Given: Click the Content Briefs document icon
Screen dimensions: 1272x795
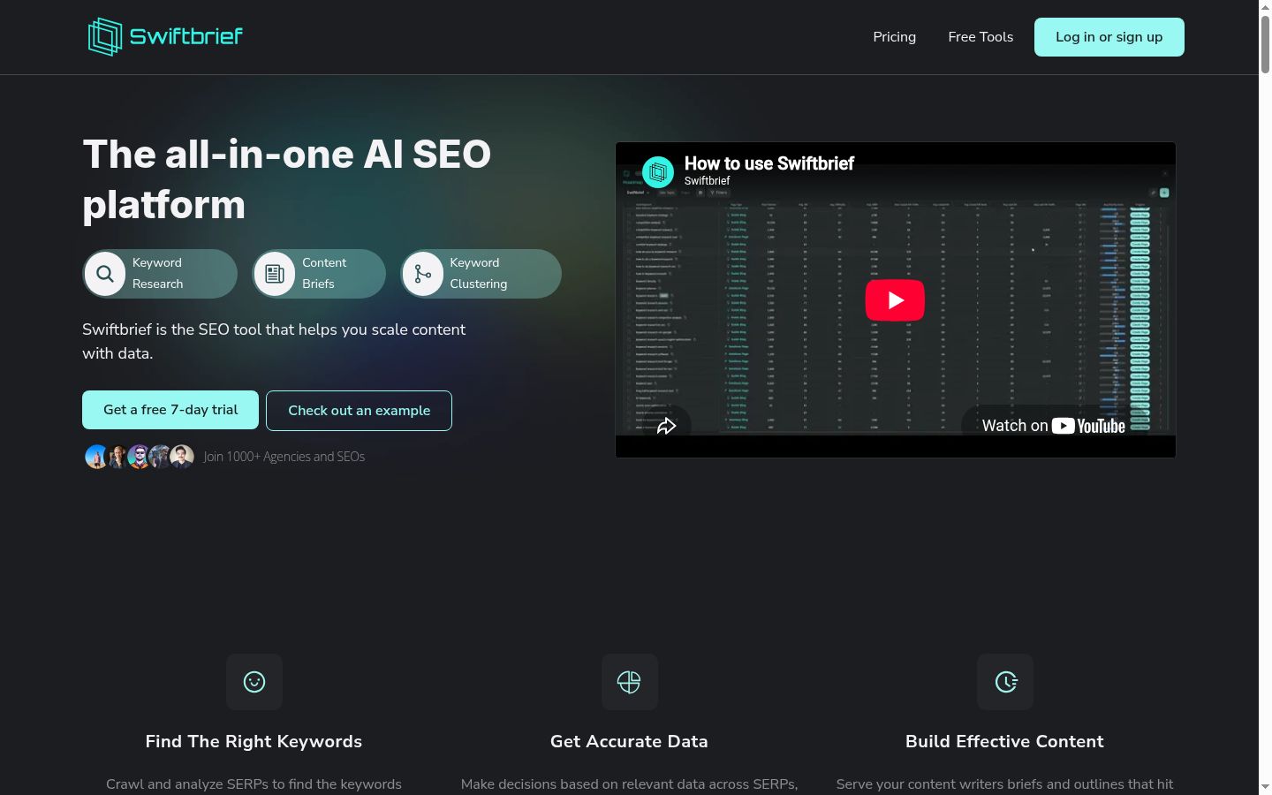Looking at the screenshot, I should (x=275, y=274).
